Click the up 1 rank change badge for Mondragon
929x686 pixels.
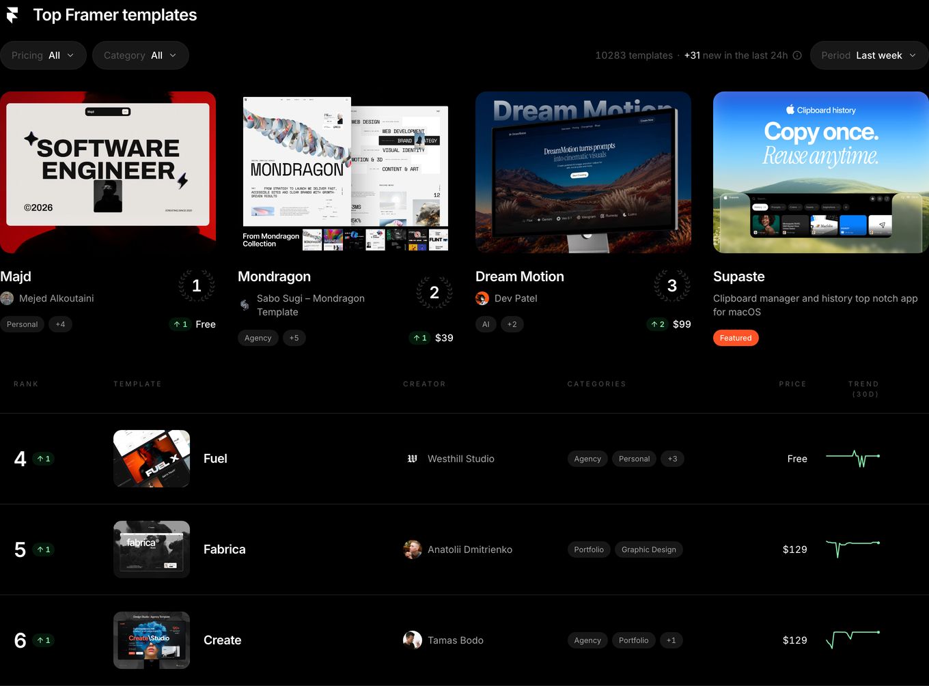pyautogui.click(x=419, y=338)
